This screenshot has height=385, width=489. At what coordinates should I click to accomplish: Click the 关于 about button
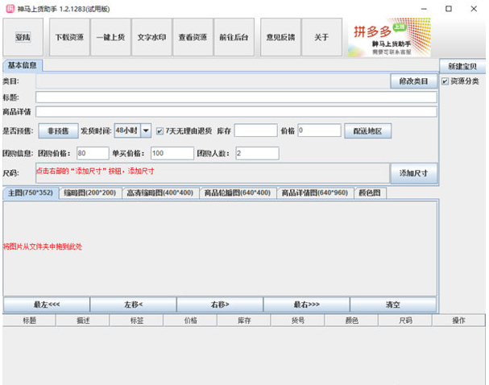pyautogui.click(x=321, y=38)
